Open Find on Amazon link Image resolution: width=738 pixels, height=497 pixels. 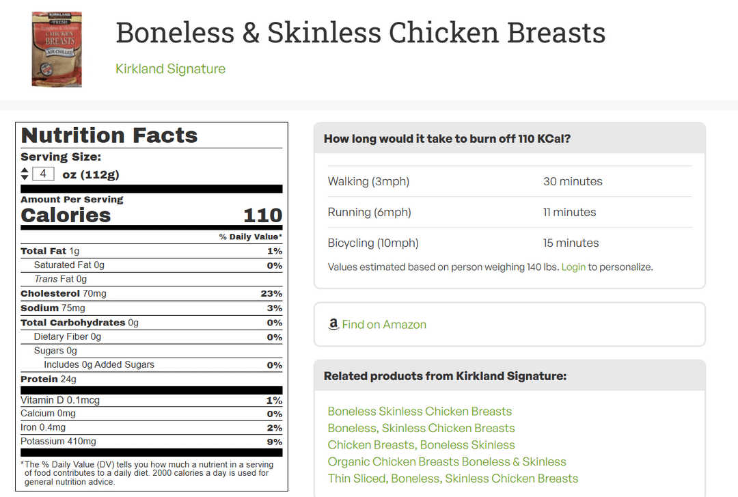point(384,325)
